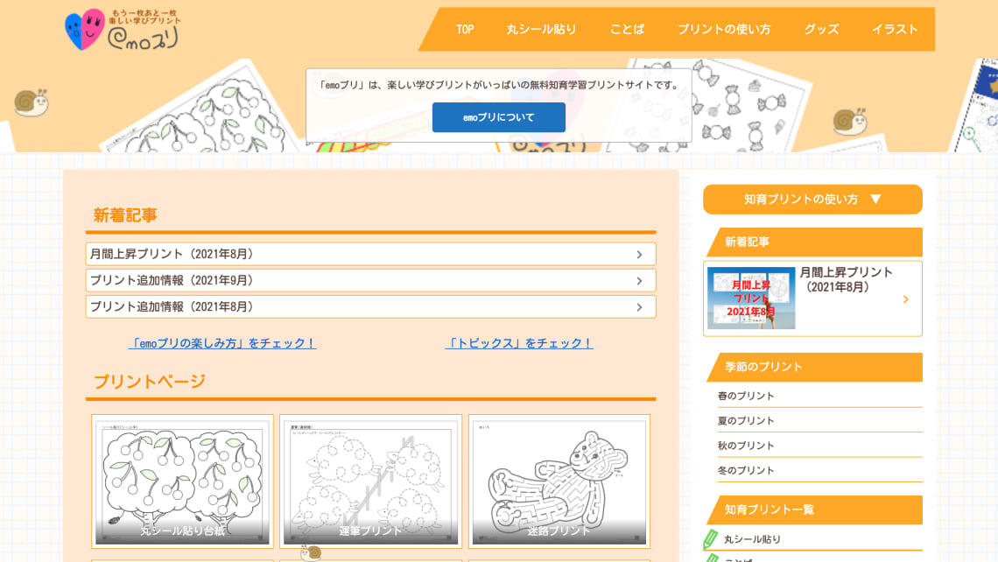Open the 運筆プリント sheep thumbnail

point(370,481)
